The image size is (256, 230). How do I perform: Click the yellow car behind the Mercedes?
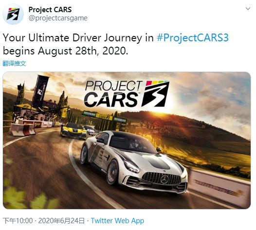73,131
